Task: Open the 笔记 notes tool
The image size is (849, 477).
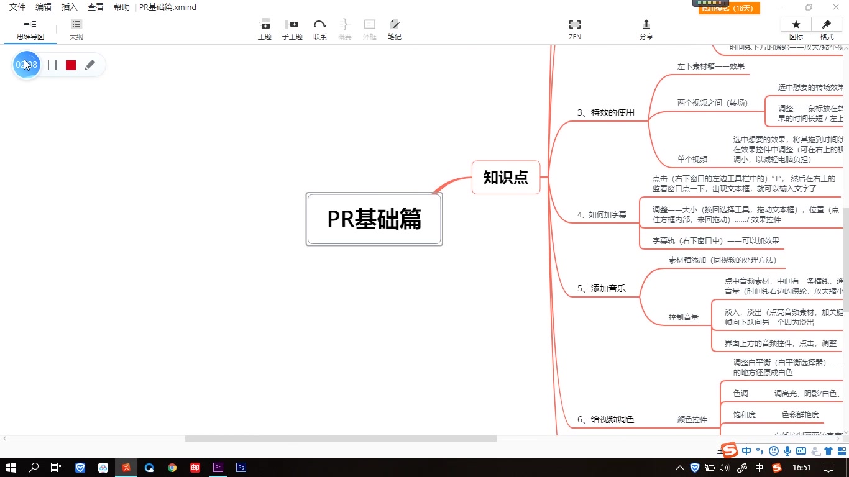Action: pyautogui.click(x=394, y=29)
